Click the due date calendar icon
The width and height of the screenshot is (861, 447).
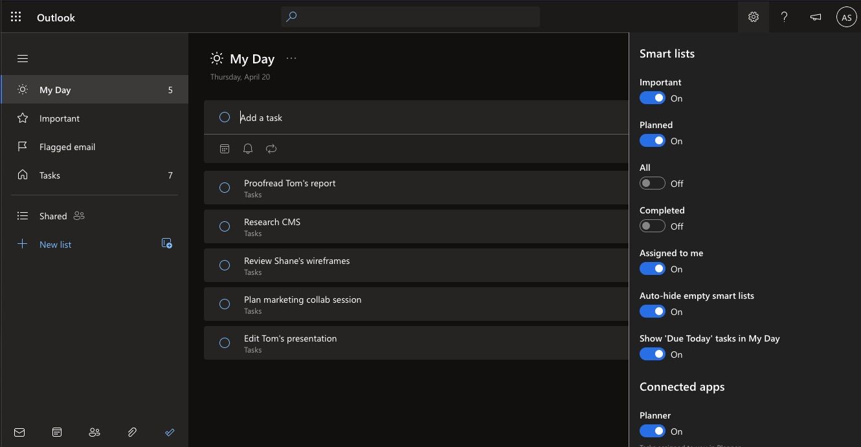(225, 149)
